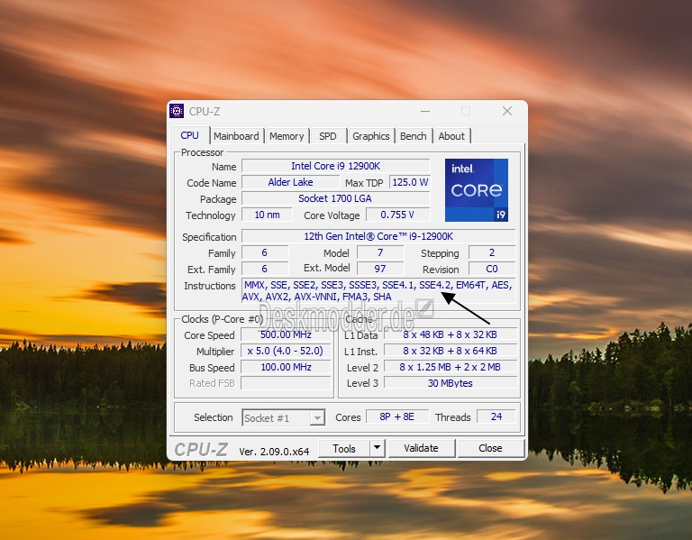Click the Max TDP value 125.0 W
Image resolution: width=692 pixels, height=540 pixels.
tap(410, 182)
